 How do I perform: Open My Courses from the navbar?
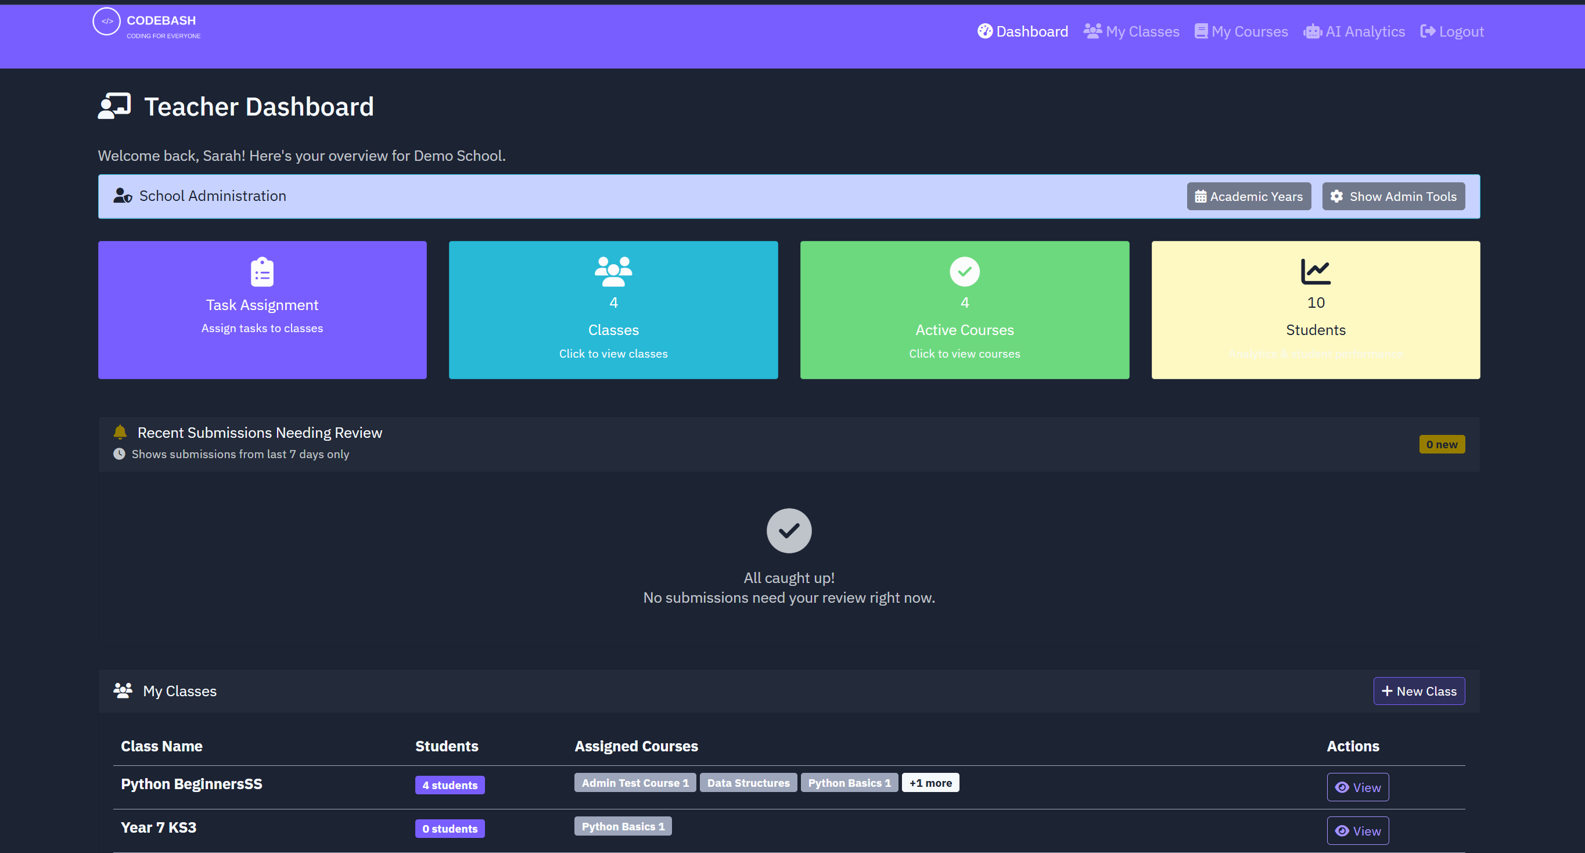1241,31
